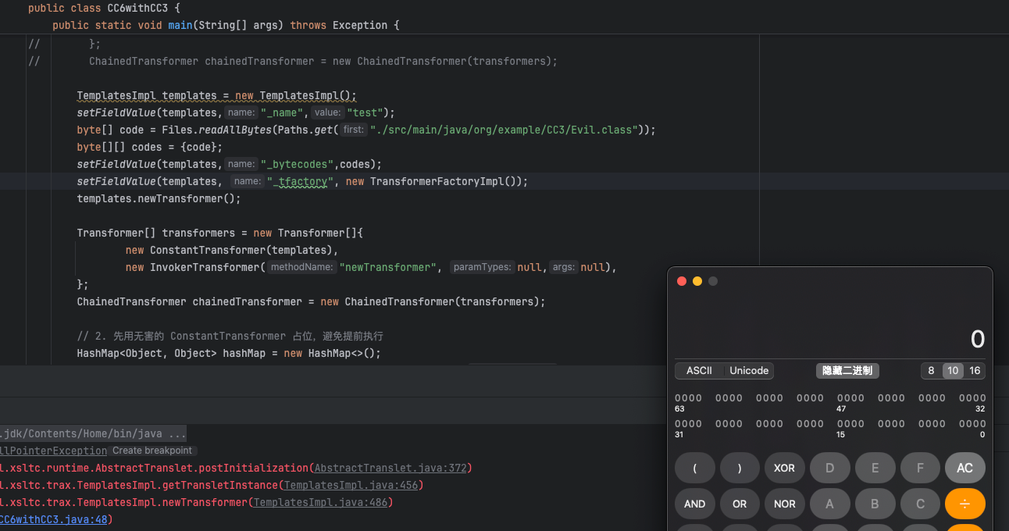The height and width of the screenshot is (531, 1009).
Task: Toggle binary bit group labeled 47
Action: coord(850,398)
